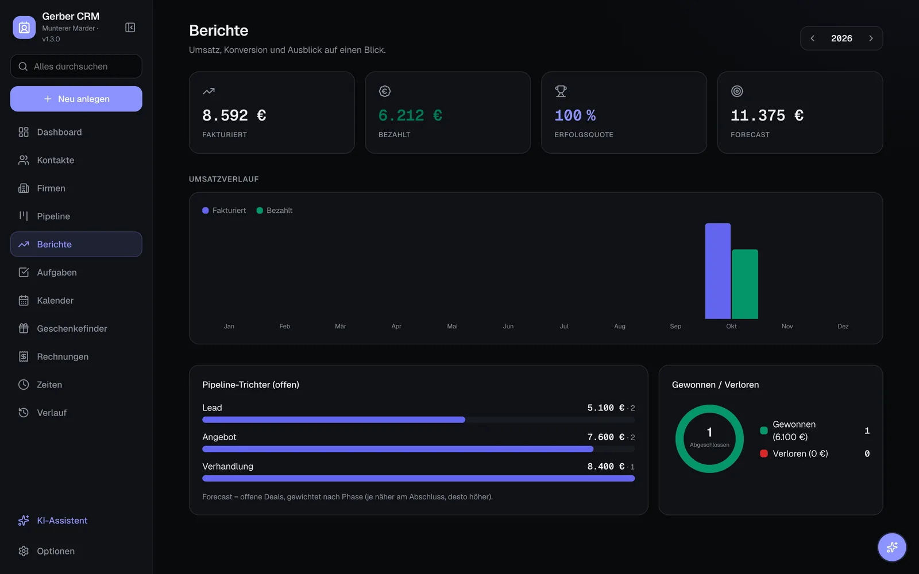Open Zeiten via its label
The width and height of the screenshot is (919, 574).
(x=49, y=385)
